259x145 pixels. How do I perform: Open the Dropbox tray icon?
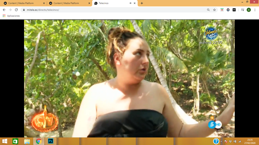pos(230,141)
